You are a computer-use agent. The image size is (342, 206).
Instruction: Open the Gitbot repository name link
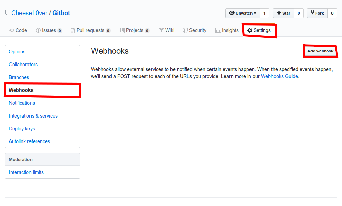[61, 13]
